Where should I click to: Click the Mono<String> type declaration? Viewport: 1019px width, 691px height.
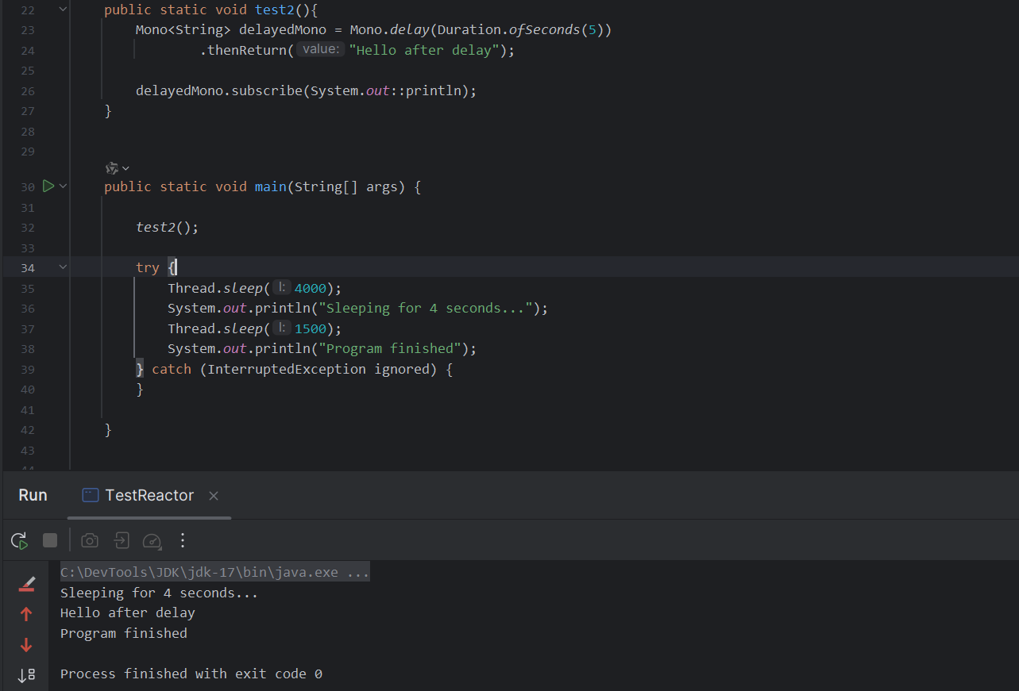click(183, 30)
